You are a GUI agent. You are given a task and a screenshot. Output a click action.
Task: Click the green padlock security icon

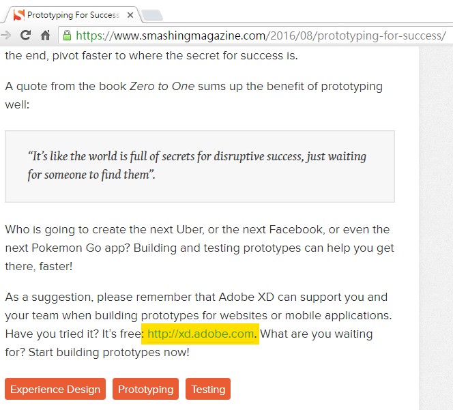pos(67,35)
